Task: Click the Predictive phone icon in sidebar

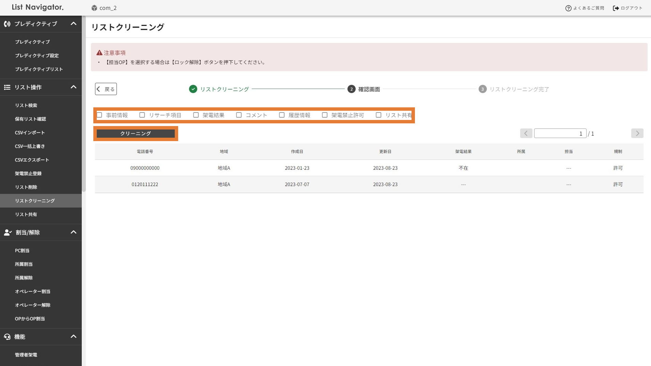Action: click(x=7, y=24)
